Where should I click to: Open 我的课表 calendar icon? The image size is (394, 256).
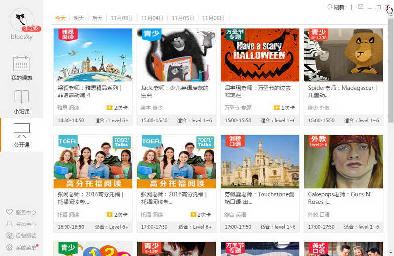click(21, 64)
